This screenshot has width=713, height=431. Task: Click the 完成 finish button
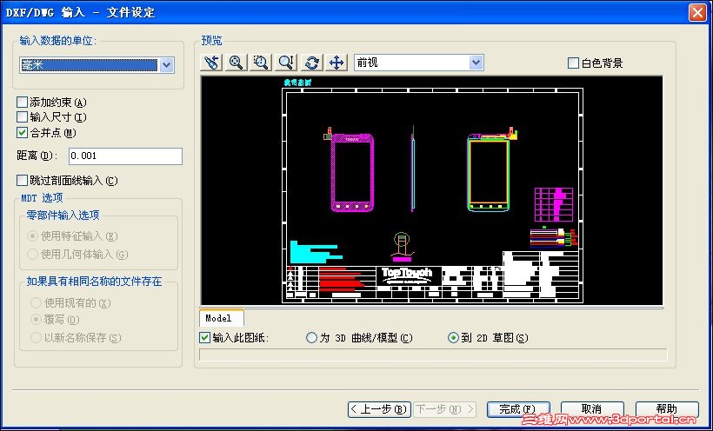coord(518,409)
